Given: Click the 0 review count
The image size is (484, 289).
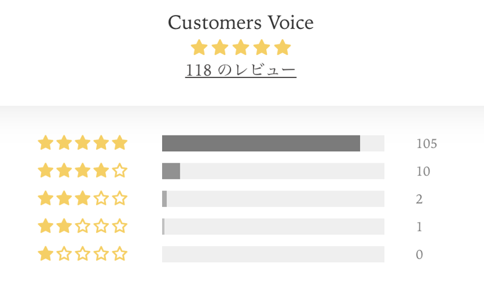Looking at the screenshot, I should tap(419, 255).
